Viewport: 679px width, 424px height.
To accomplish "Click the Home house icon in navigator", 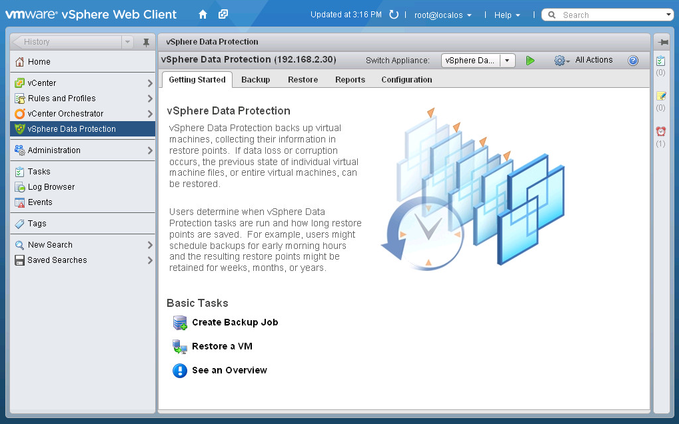I will (x=19, y=61).
